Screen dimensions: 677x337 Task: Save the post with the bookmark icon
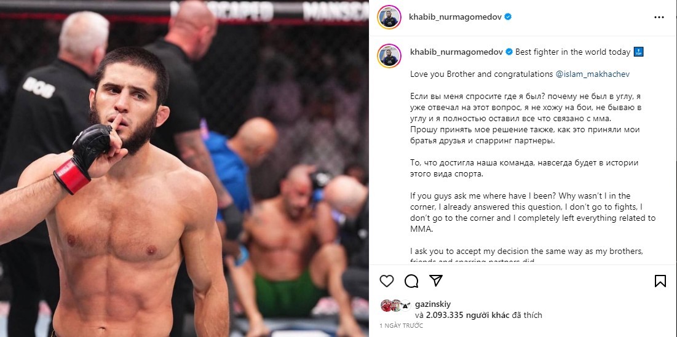click(660, 281)
